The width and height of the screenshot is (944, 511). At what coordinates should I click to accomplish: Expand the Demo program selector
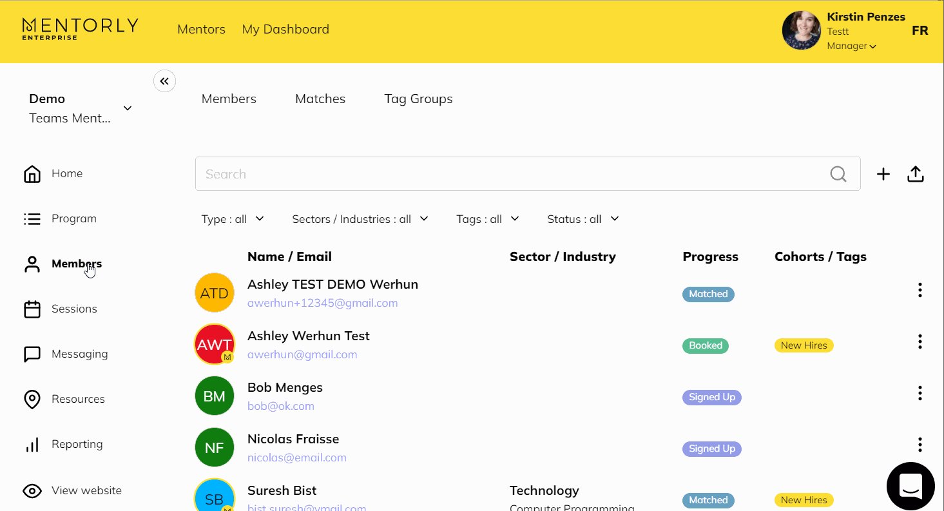click(x=128, y=108)
